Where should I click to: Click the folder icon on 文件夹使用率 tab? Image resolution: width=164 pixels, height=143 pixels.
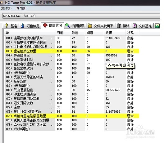point(90,26)
